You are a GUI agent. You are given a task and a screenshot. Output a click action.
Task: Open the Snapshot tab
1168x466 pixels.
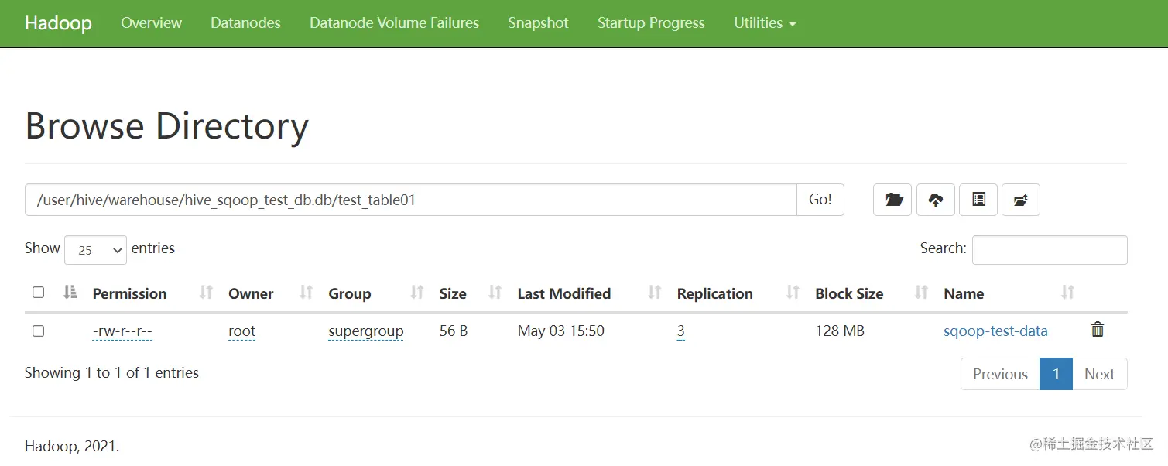click(x=538, y=23)
